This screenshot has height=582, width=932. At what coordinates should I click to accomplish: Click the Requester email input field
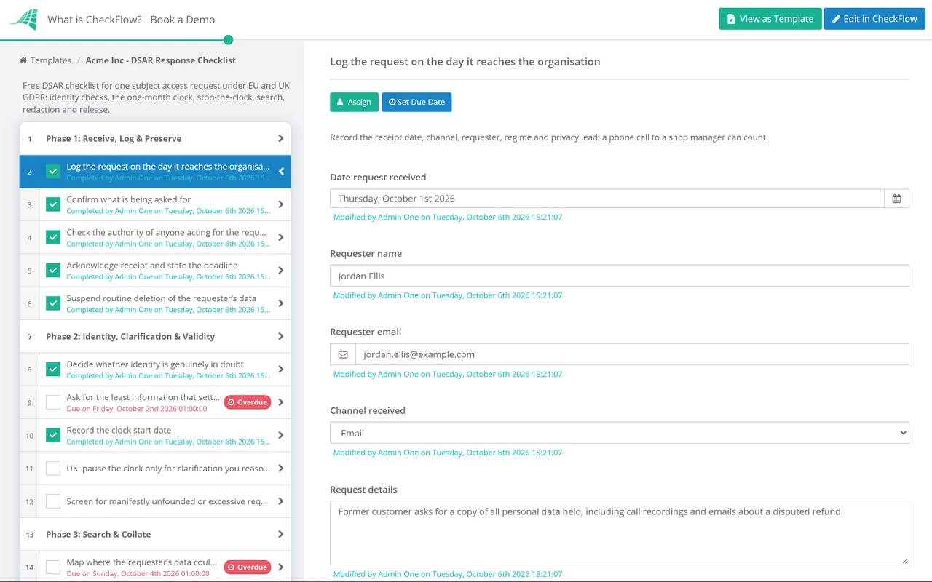pyautogui.click(x=632, y=354)
